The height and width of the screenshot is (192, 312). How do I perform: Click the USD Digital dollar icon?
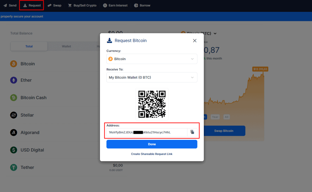point(13,150)
